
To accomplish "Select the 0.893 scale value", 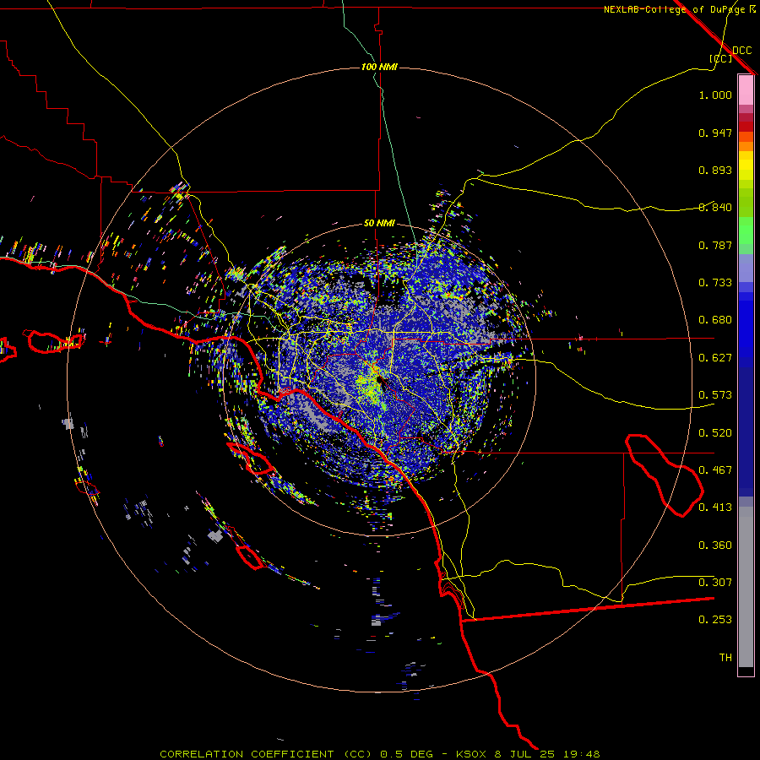I will (x=715, y=170).
